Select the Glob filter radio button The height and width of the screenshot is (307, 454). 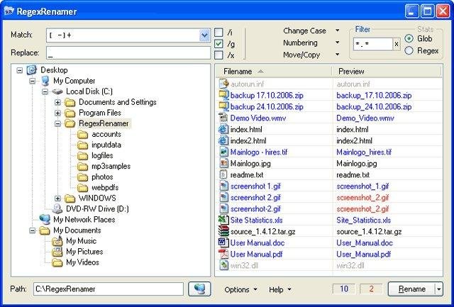point(409,38)
